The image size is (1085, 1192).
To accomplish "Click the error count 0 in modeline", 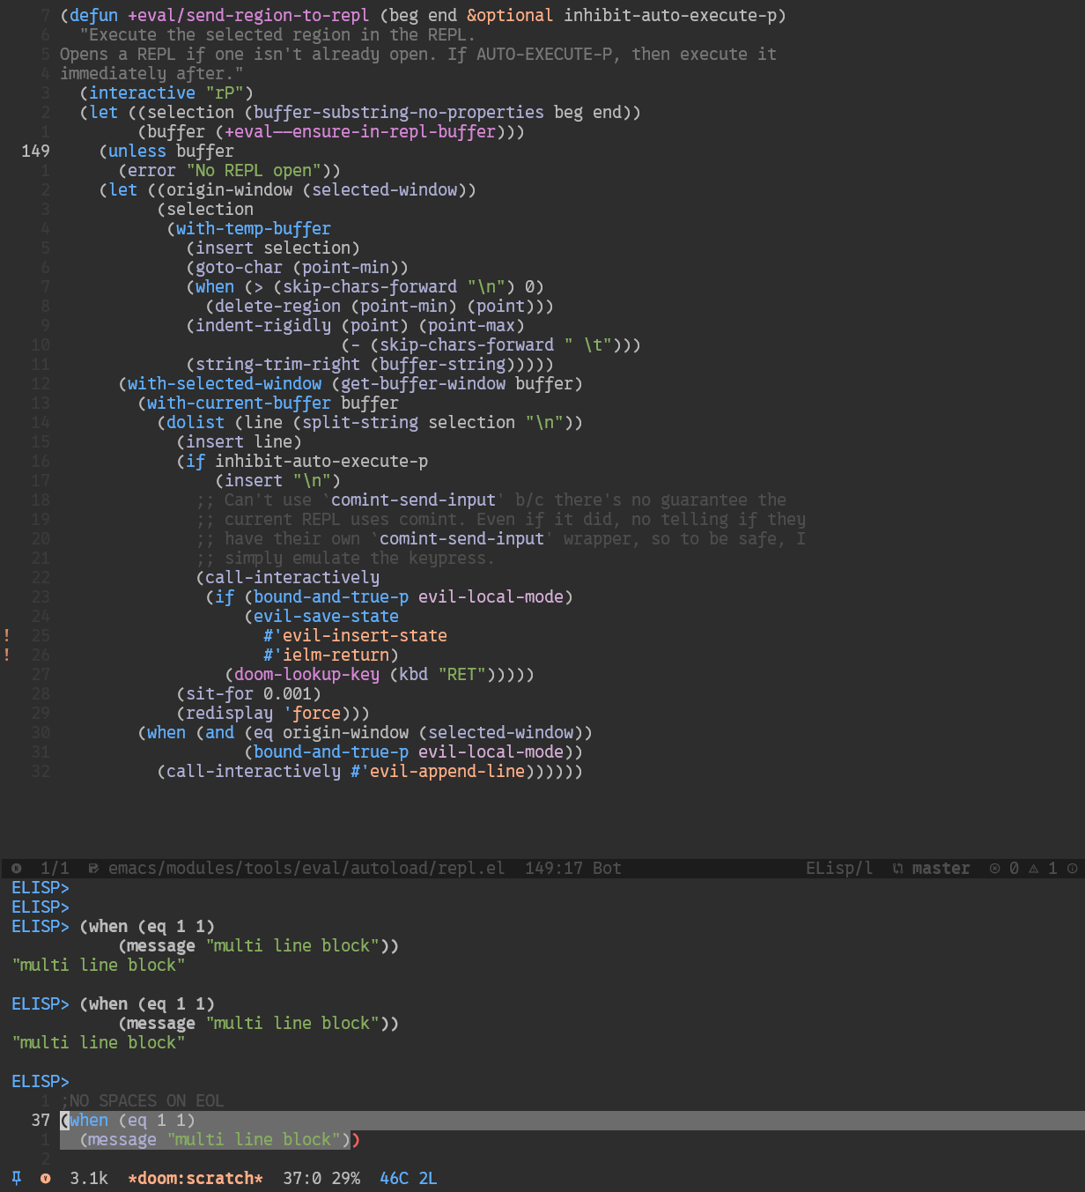I will (1014, 868).
